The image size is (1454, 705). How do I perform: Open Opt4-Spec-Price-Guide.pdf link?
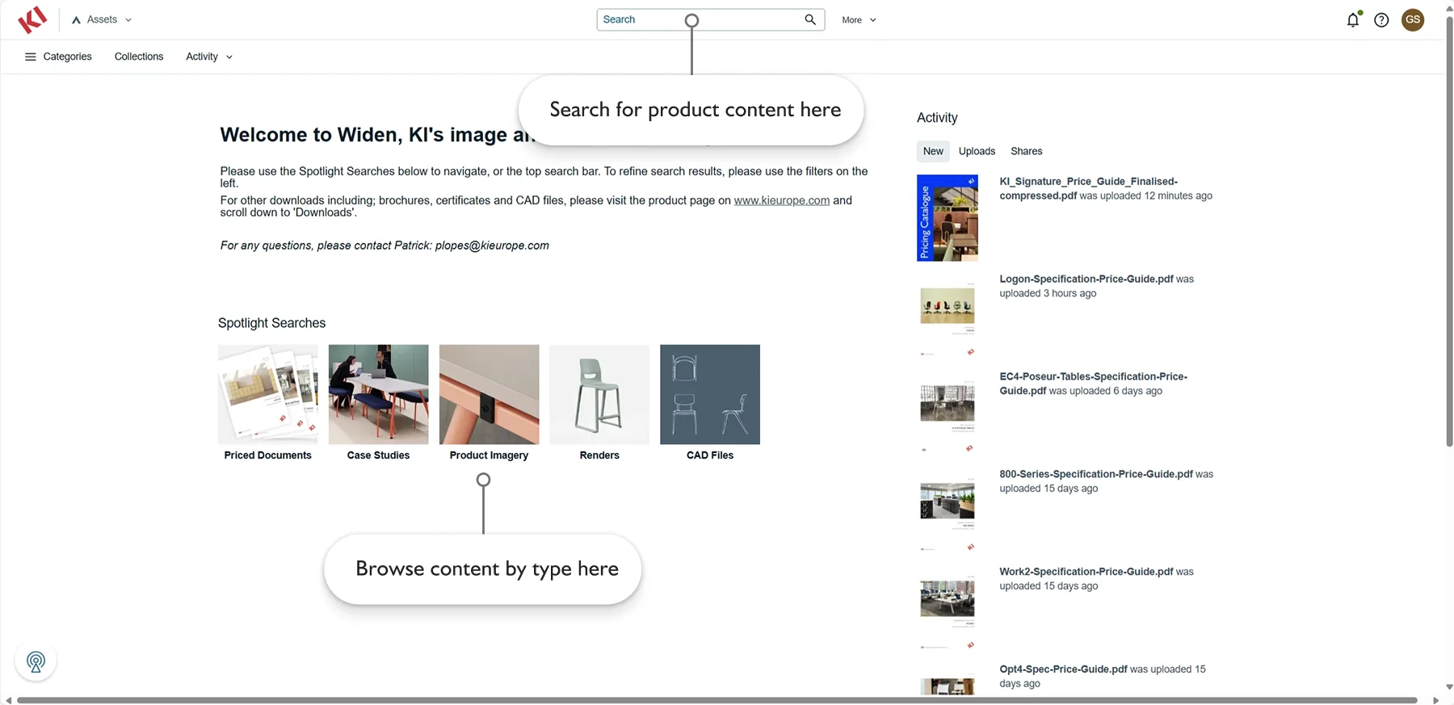(1063, 669)
